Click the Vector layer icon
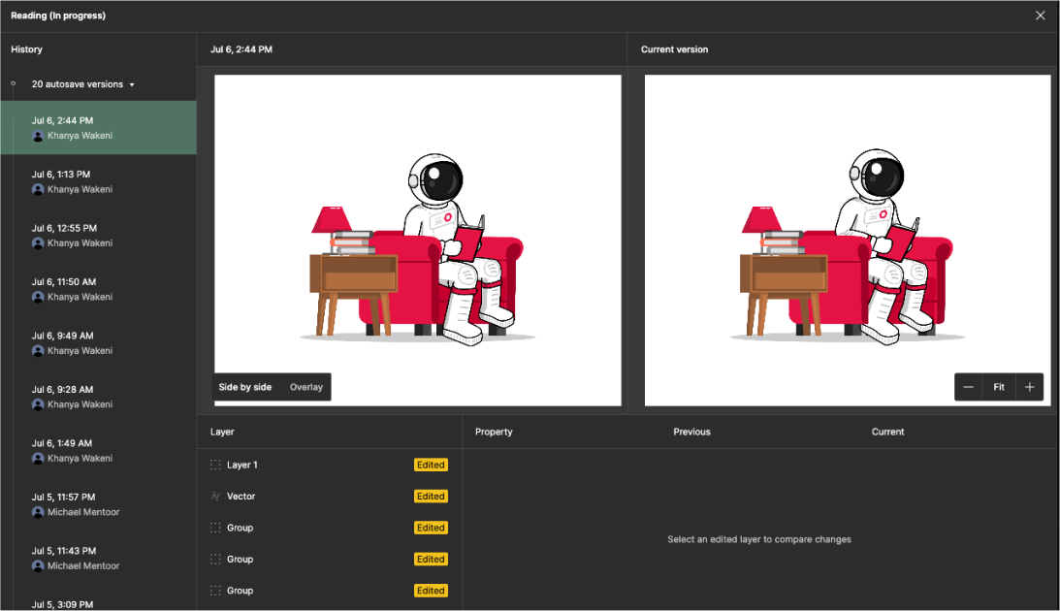Screen dimensions: 1060x611 click(215, 497)
